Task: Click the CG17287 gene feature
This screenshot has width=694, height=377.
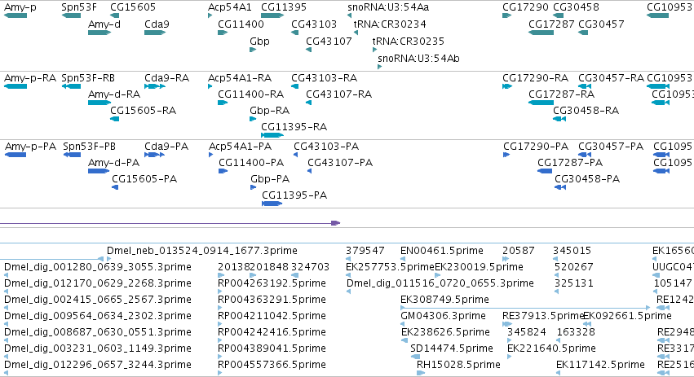Action: [541, 33]
